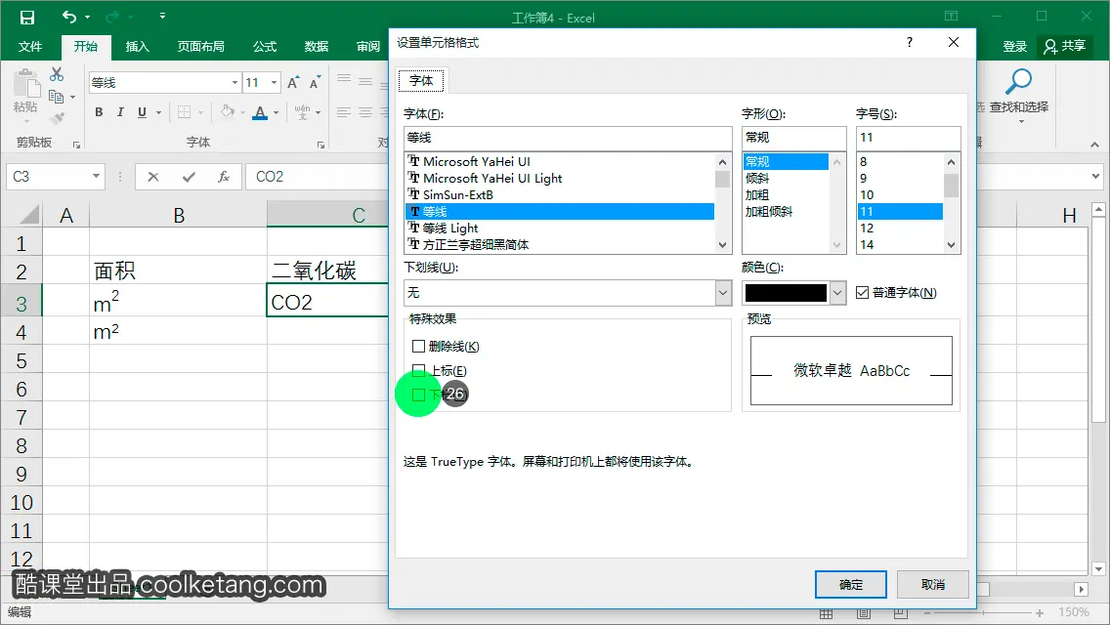Decrease font size with smaller A icon
The height and width of the screenshot is (625, 1110).
(x=315, y=83)
